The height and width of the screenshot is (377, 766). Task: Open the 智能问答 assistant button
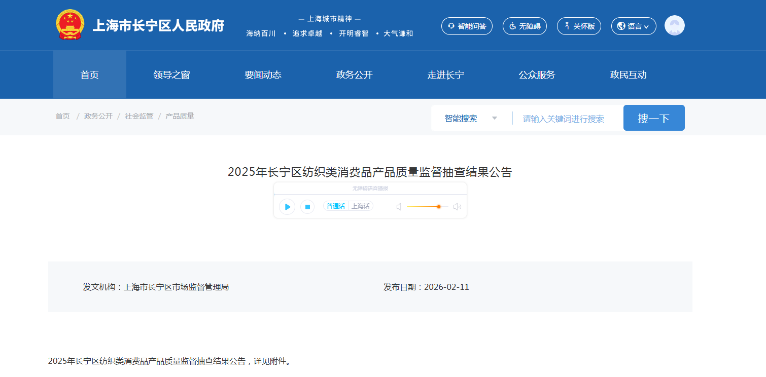click(x=467, y=26)
